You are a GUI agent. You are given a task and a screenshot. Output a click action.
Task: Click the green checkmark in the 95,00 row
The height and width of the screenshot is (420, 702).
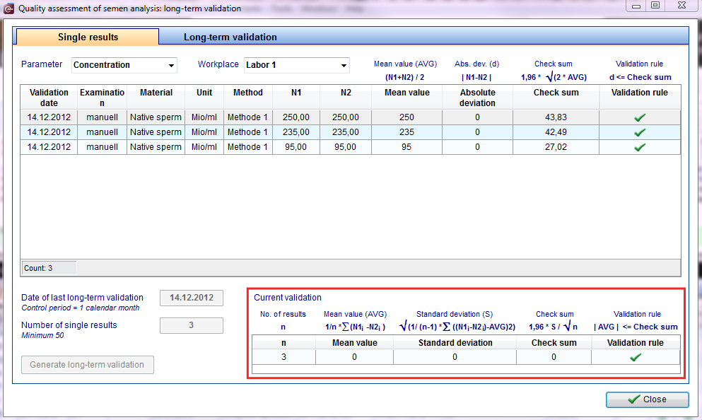640,147
